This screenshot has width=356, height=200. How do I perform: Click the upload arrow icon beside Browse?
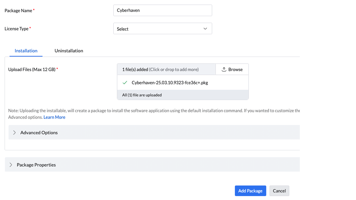(x=224, y=69)
